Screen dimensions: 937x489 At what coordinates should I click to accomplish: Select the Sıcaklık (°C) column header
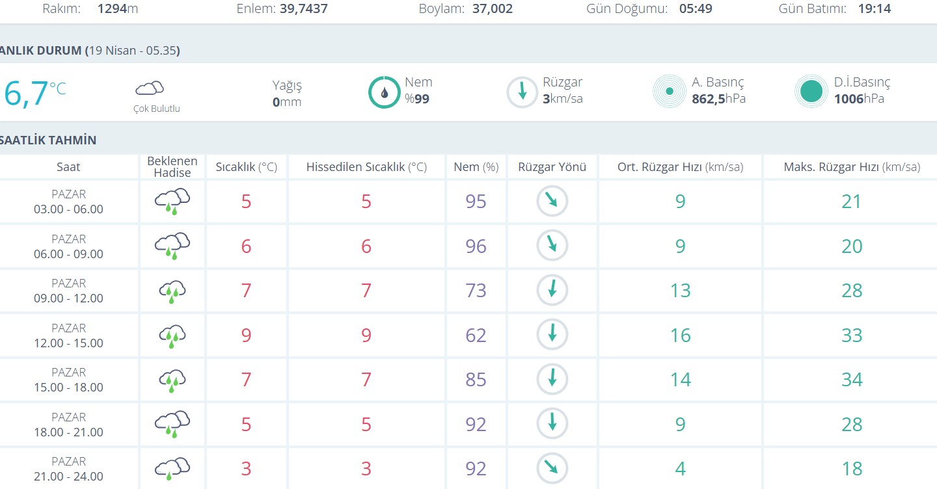(x=246, y=167)
